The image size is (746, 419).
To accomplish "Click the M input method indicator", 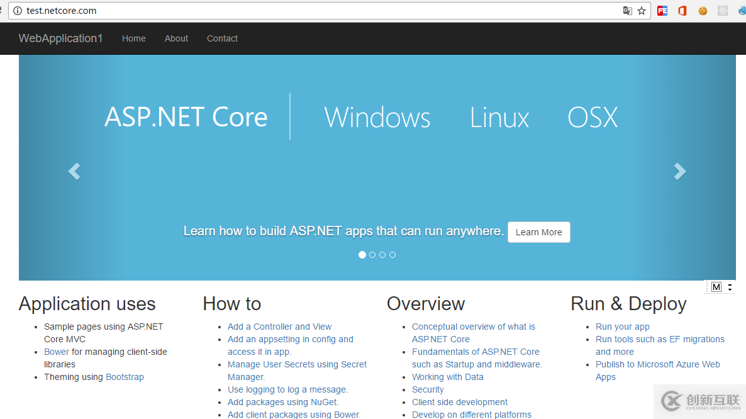I will point(716,287).
